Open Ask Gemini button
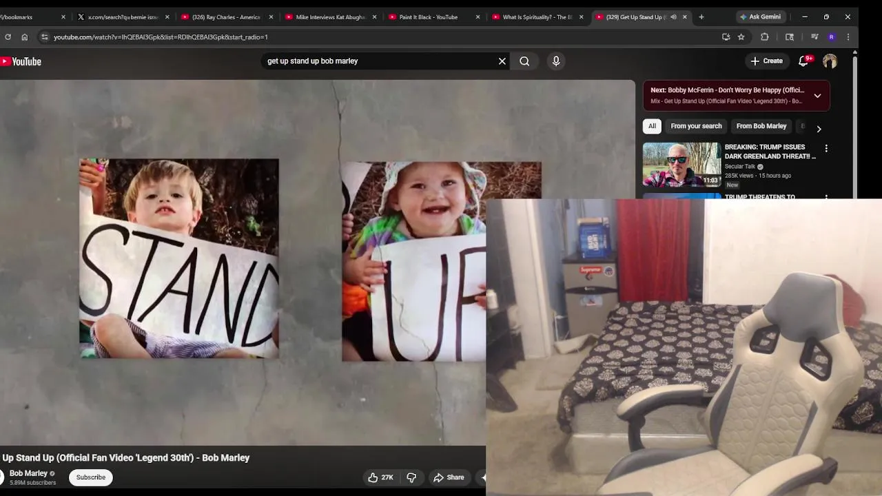This screenshot has height=496, width=882. (x=759, y=17)
